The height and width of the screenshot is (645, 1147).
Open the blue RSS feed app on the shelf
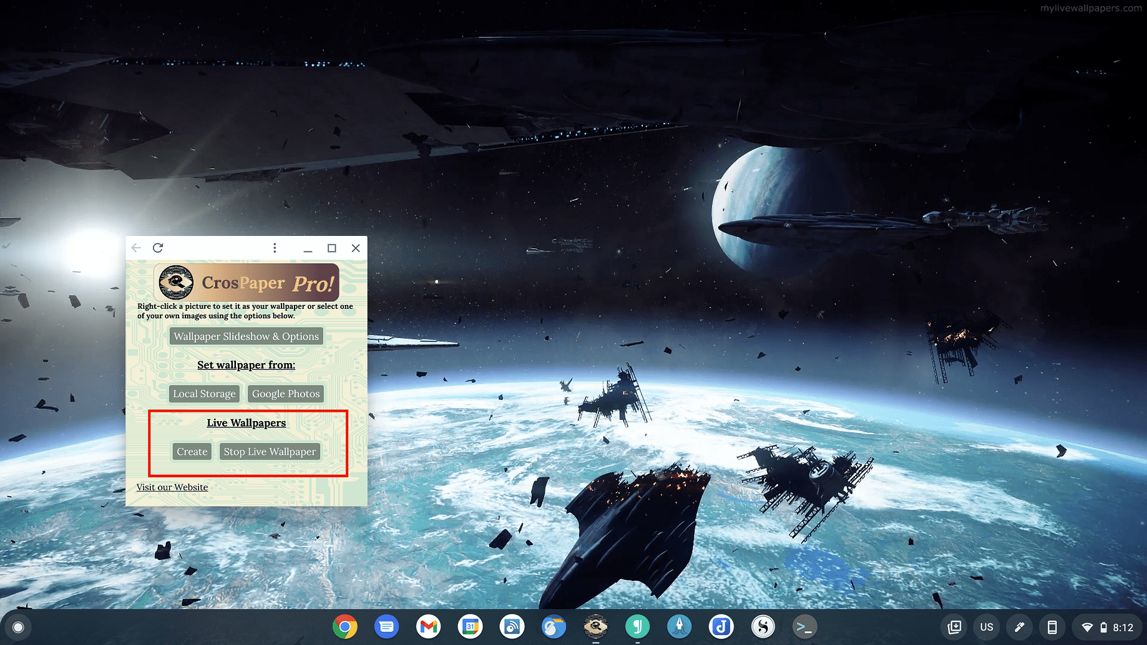512,626
